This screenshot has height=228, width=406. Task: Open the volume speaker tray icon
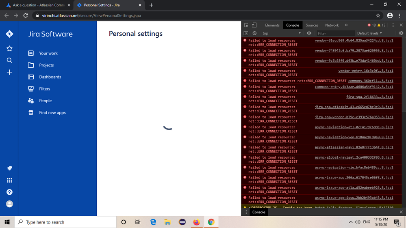click(358, 222)
